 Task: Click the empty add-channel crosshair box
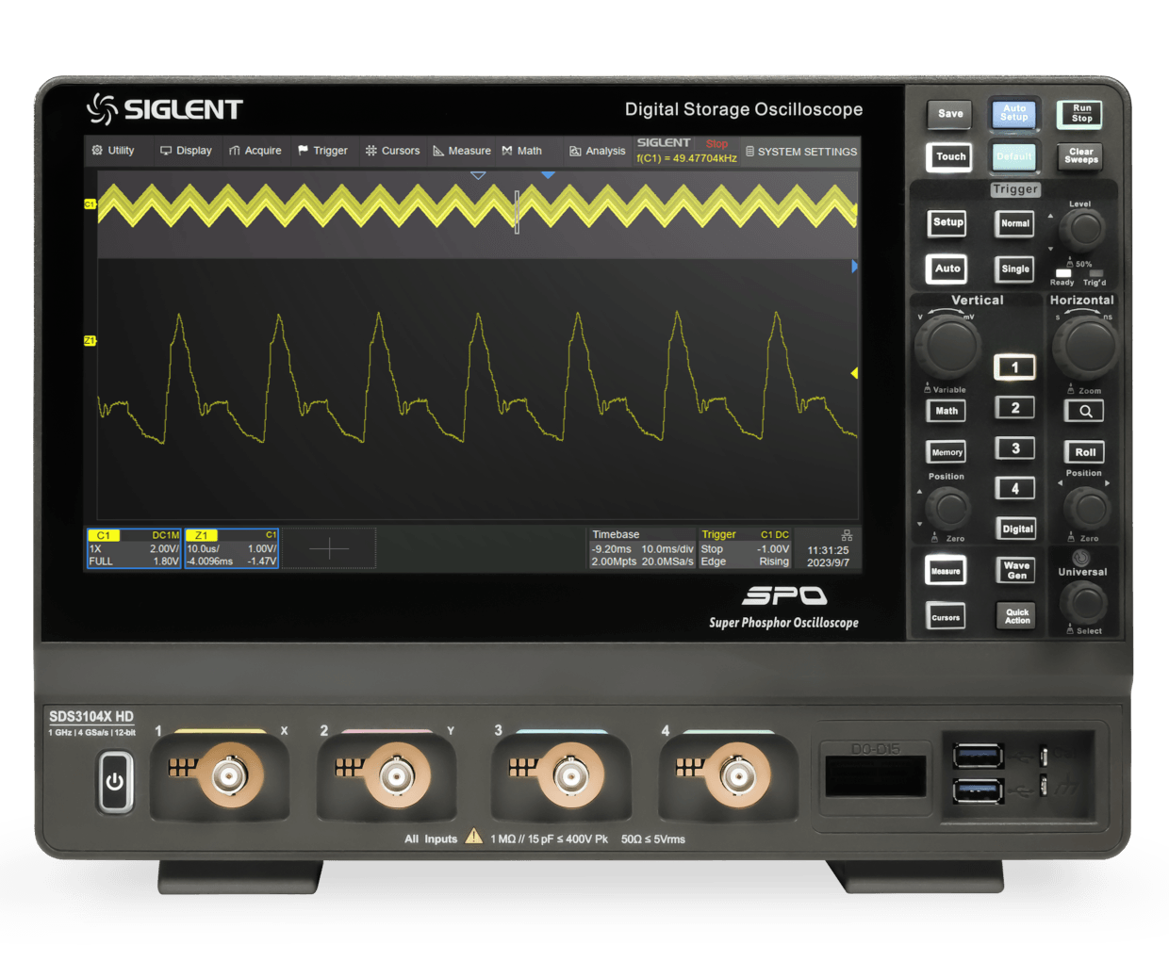(329, 548)
